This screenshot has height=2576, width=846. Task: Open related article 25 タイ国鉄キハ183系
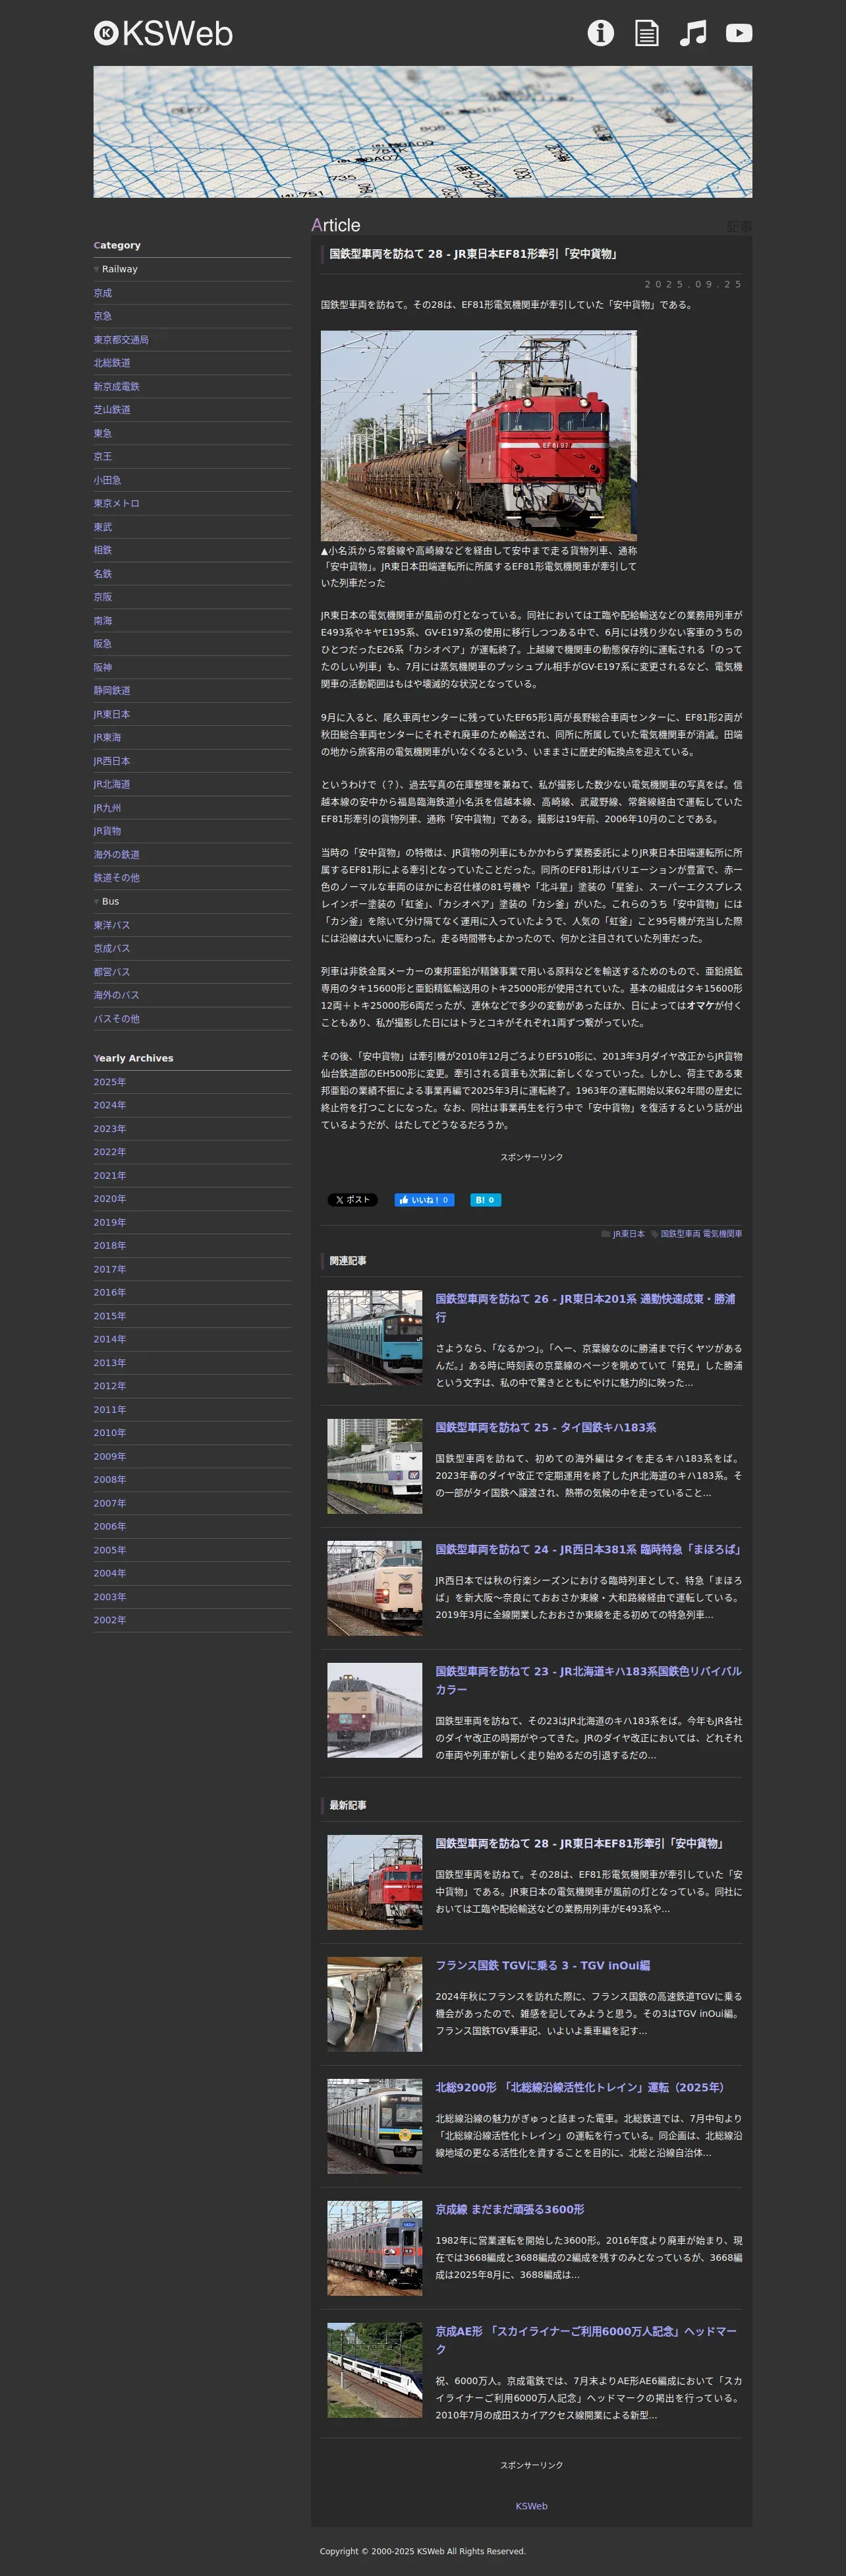546,1427
